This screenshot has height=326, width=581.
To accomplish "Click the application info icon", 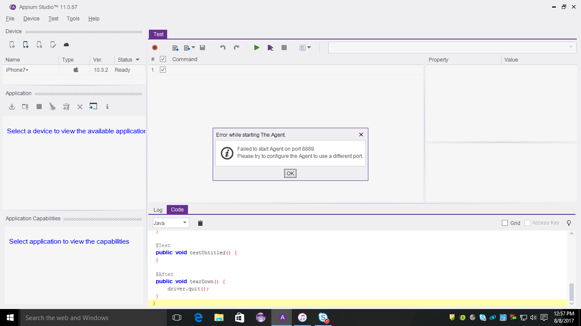I will point(107,107).
